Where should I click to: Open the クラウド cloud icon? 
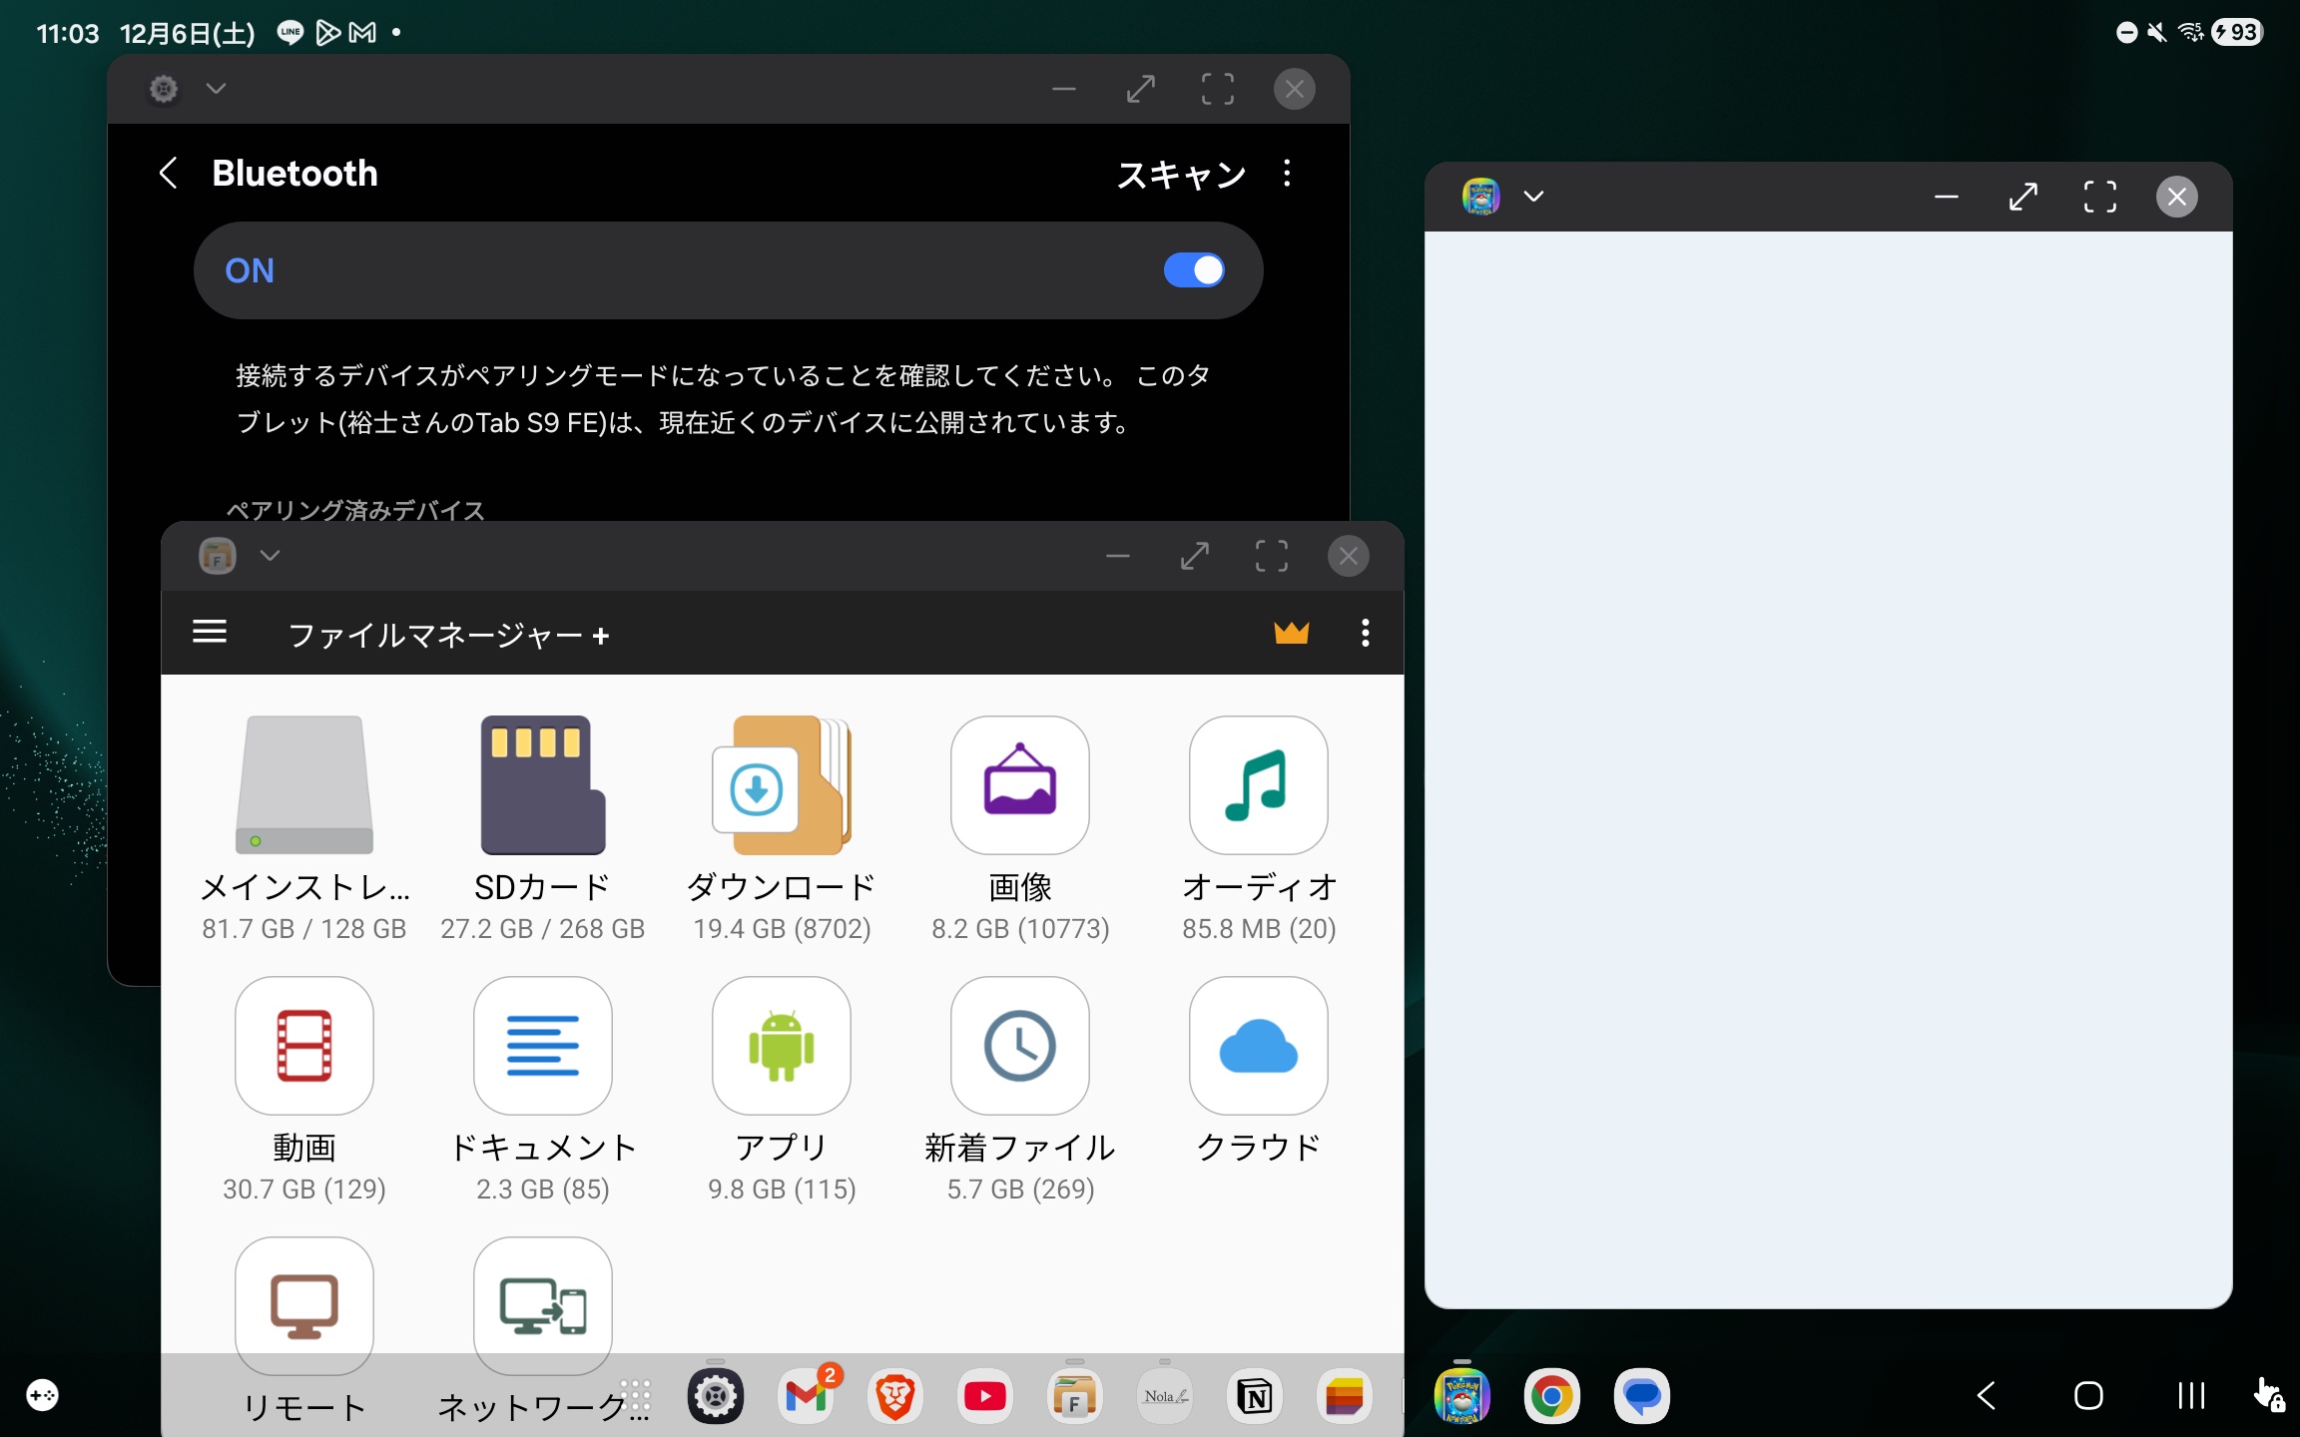[x=1258, y=1046]
